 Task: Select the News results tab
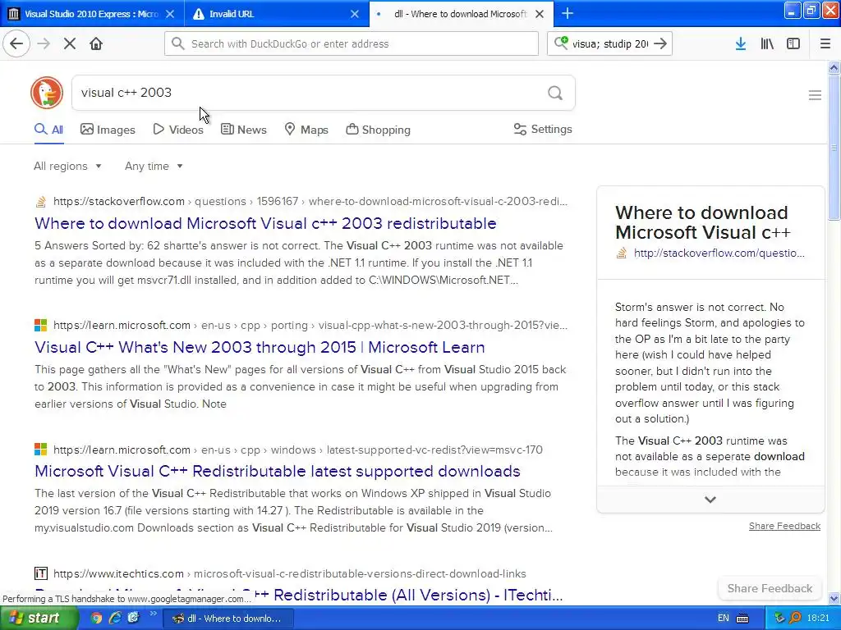click(243, 130)
